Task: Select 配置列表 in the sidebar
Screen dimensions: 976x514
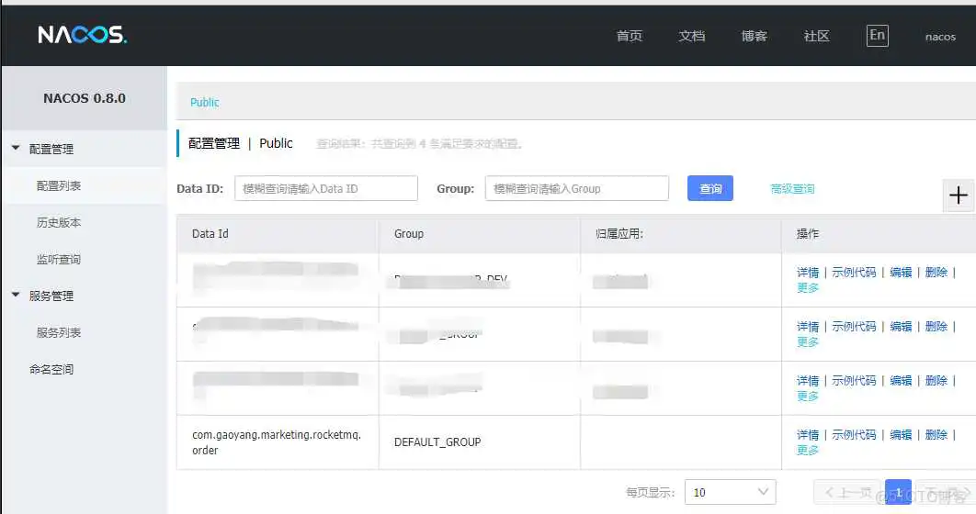Action: pyautogui.click(x=59, y=185)
